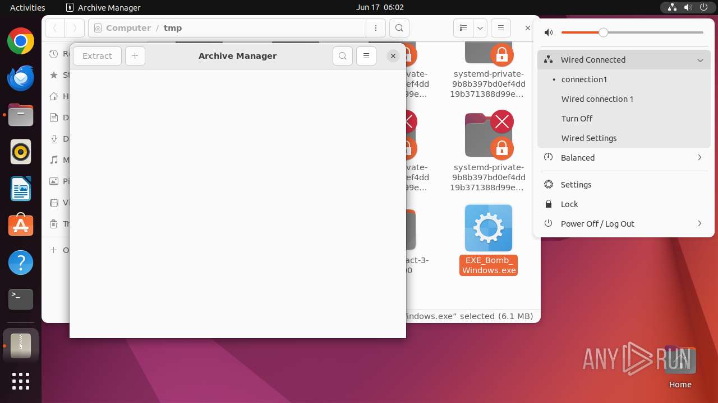Open Starred in the Files sidebar
The image size is (718, 403).
pyautogui.click(x=59, y=75)
